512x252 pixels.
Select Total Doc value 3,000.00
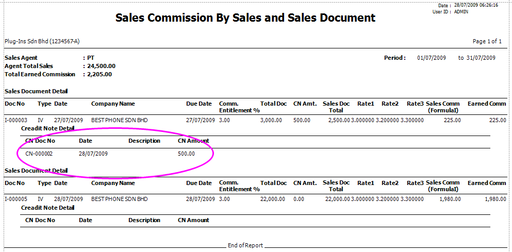271,120
